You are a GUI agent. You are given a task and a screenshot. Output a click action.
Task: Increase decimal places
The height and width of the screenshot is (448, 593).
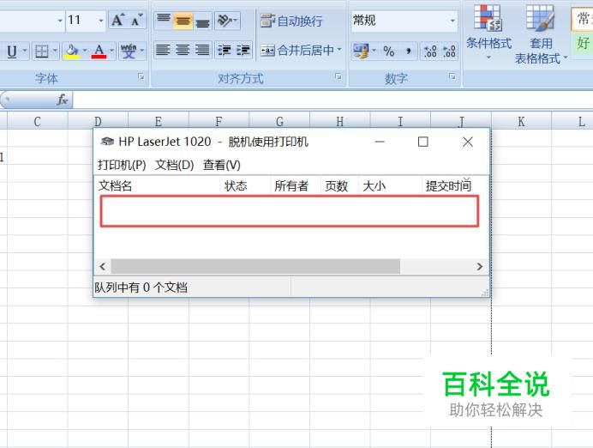tap(430, 51)
